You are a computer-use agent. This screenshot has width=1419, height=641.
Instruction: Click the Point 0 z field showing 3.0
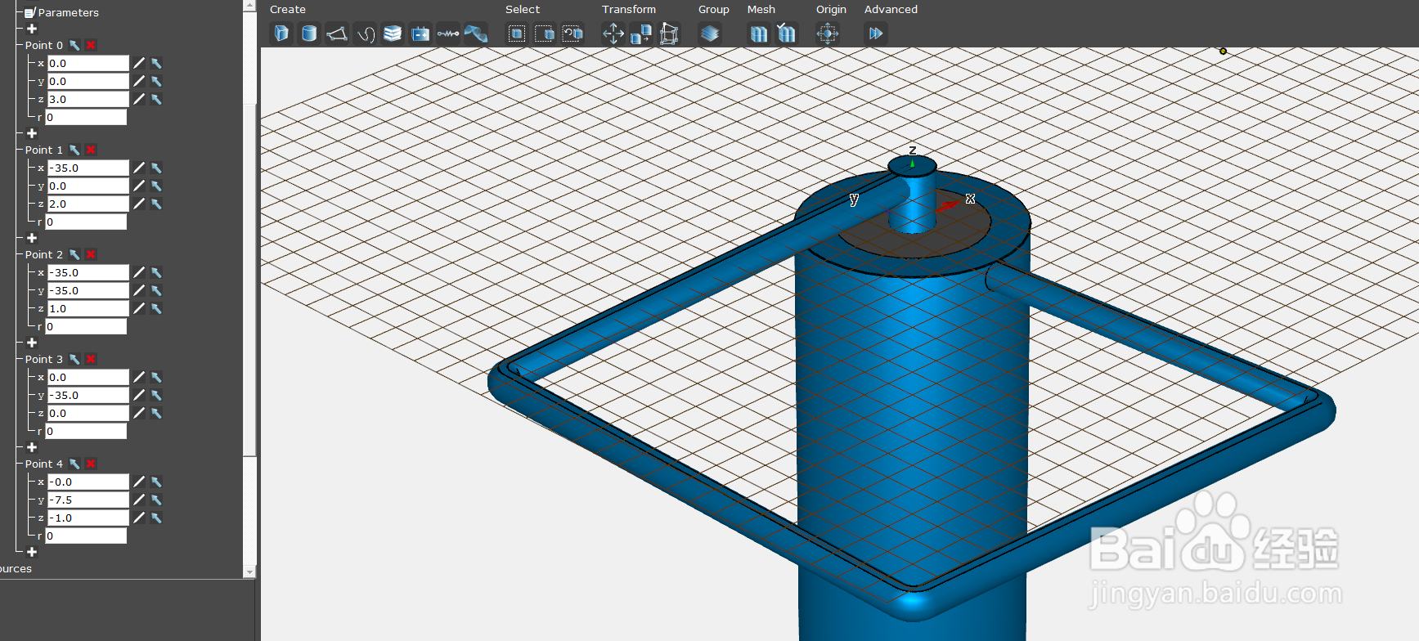(88, 99)
